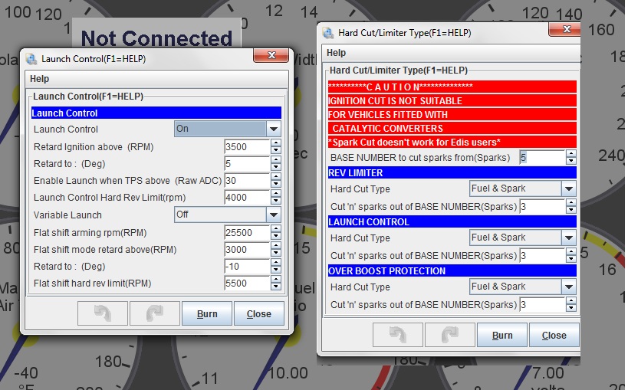Decrease Flat shift arming rpm with down arrow
Image resolution: width=628 pixels, height=390 pixels.
pos(275,237)
